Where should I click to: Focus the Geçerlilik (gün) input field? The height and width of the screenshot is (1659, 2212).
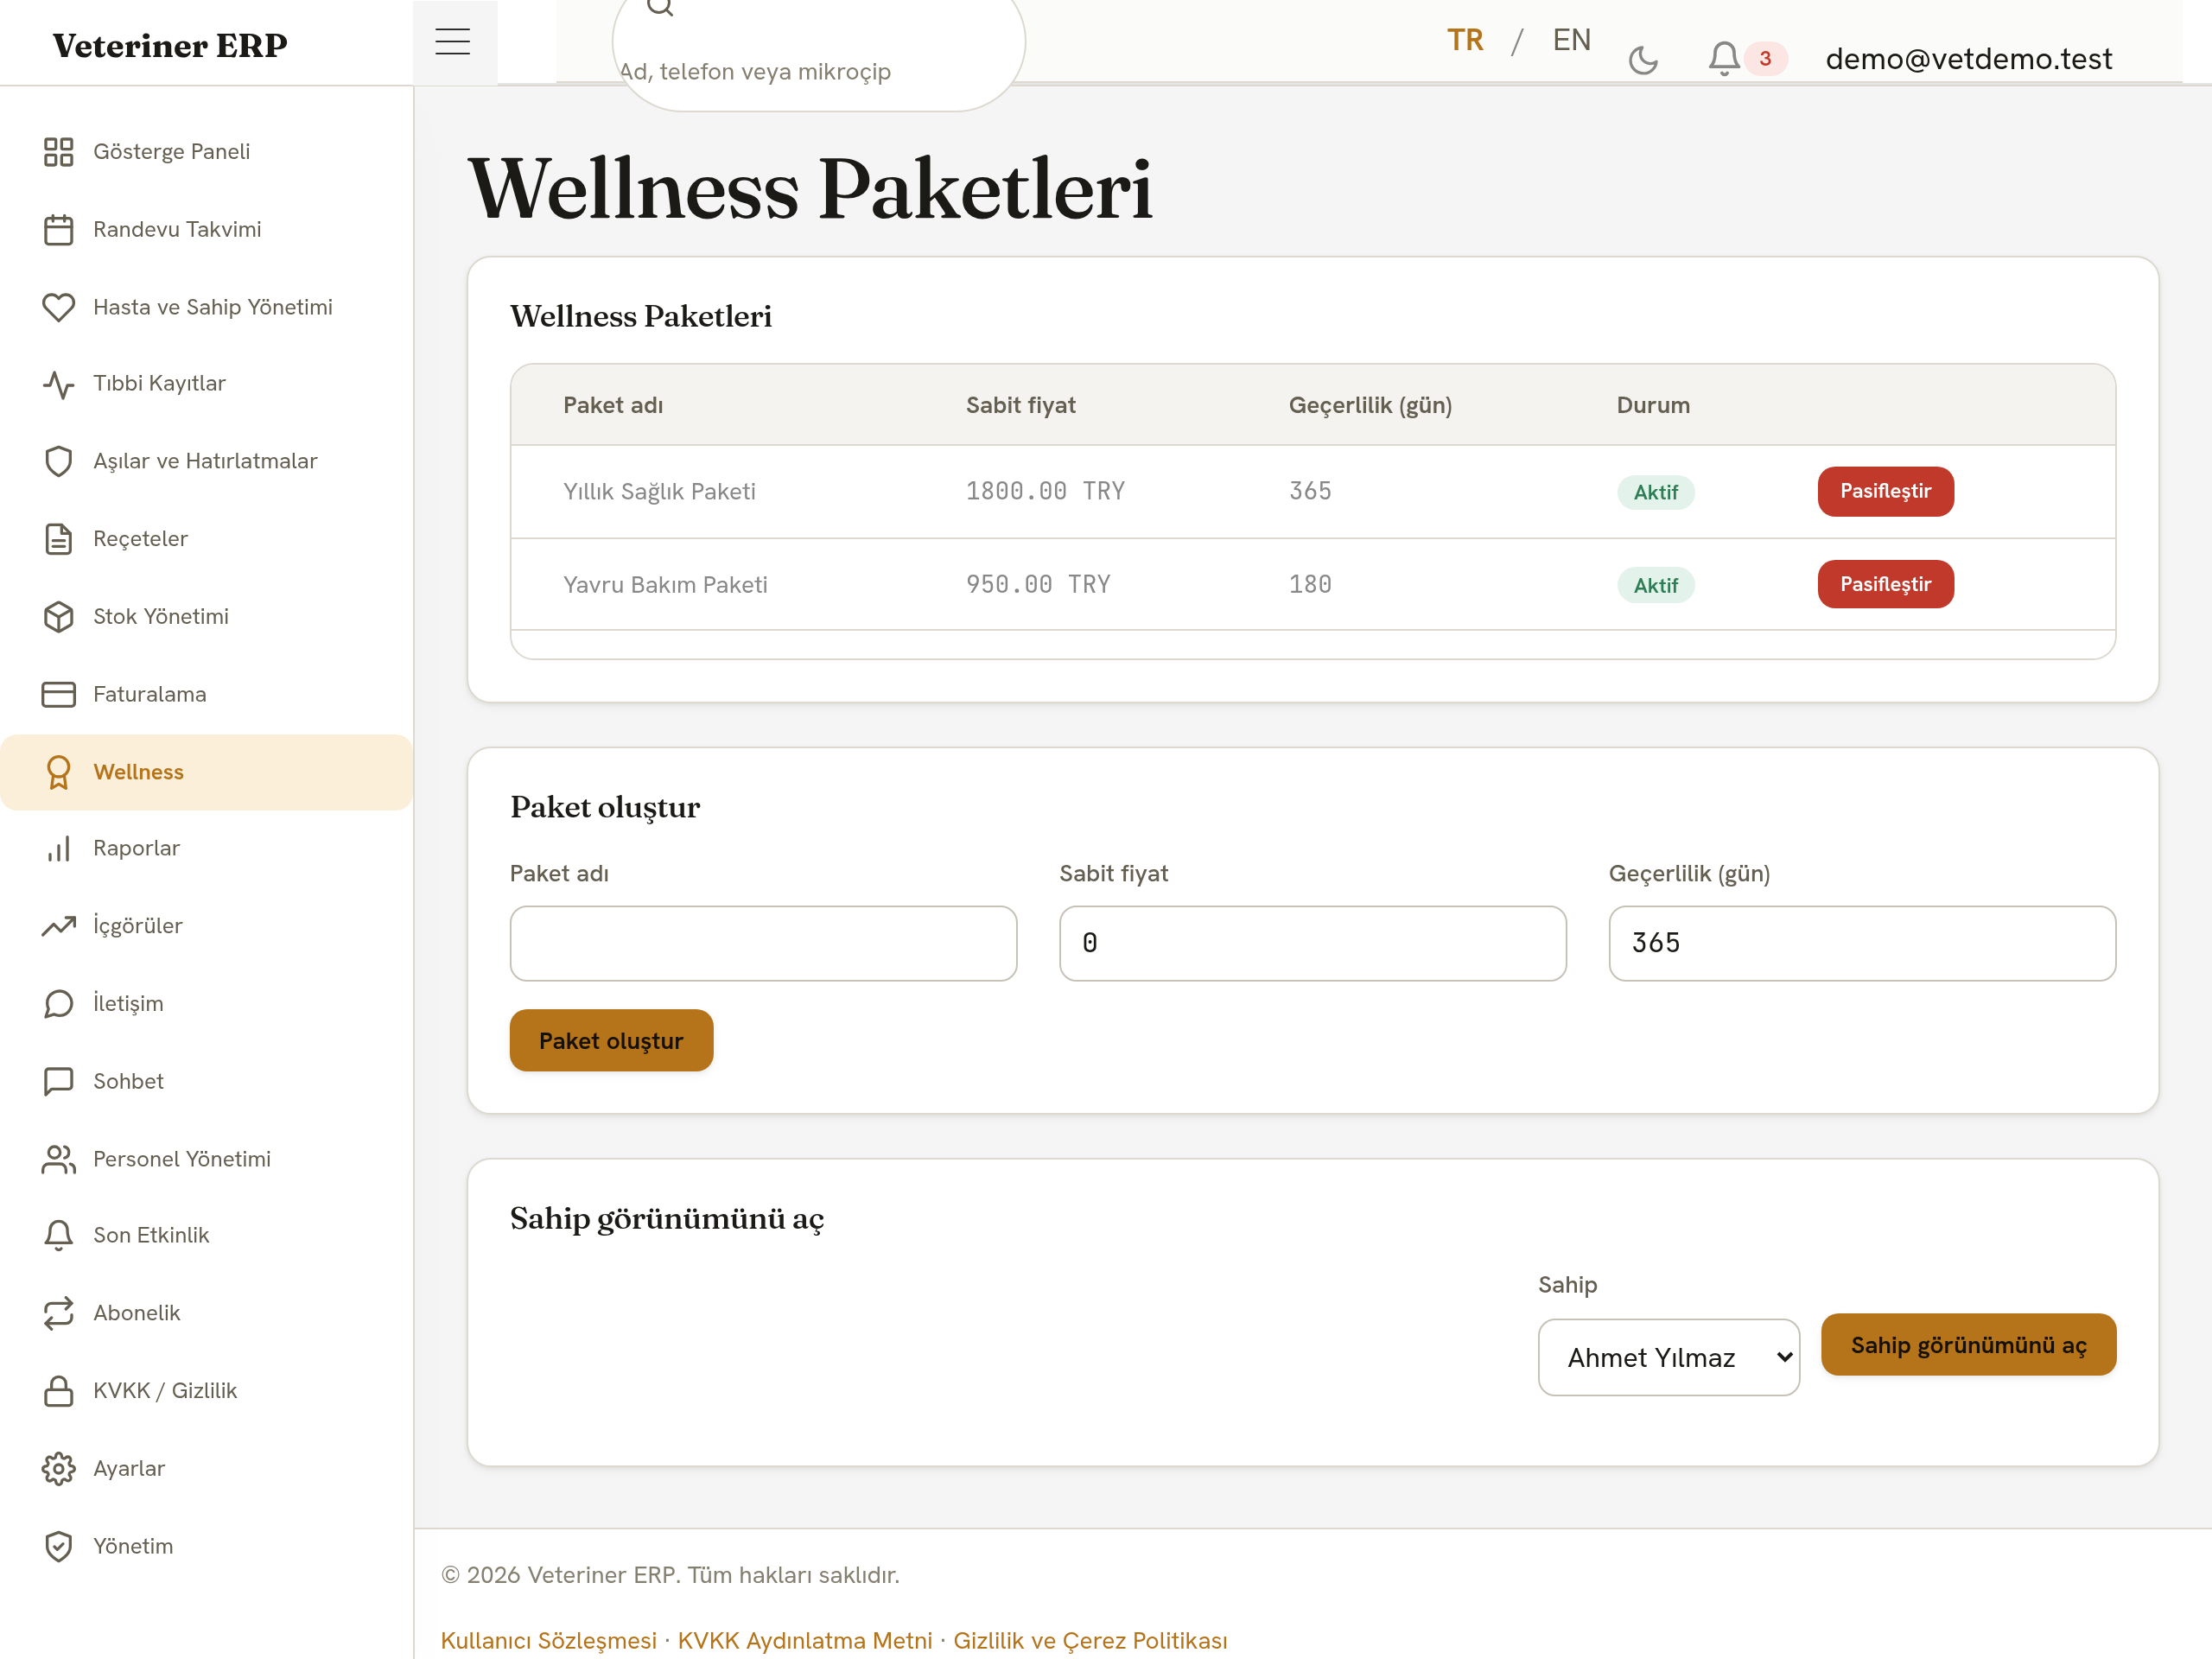click(x=1862, y=943)
